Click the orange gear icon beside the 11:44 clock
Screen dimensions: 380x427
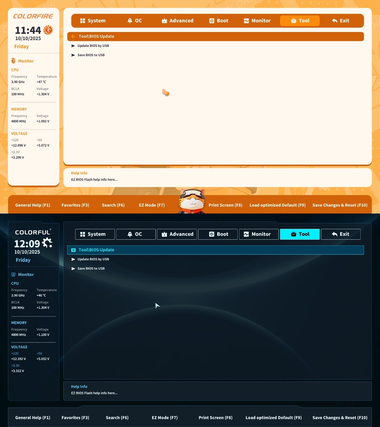48,30
